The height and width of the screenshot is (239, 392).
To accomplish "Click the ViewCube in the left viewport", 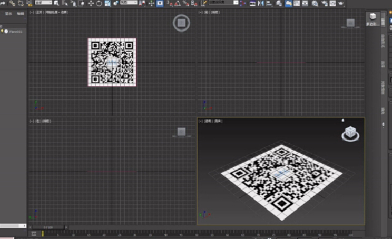I will coord(181,132).
